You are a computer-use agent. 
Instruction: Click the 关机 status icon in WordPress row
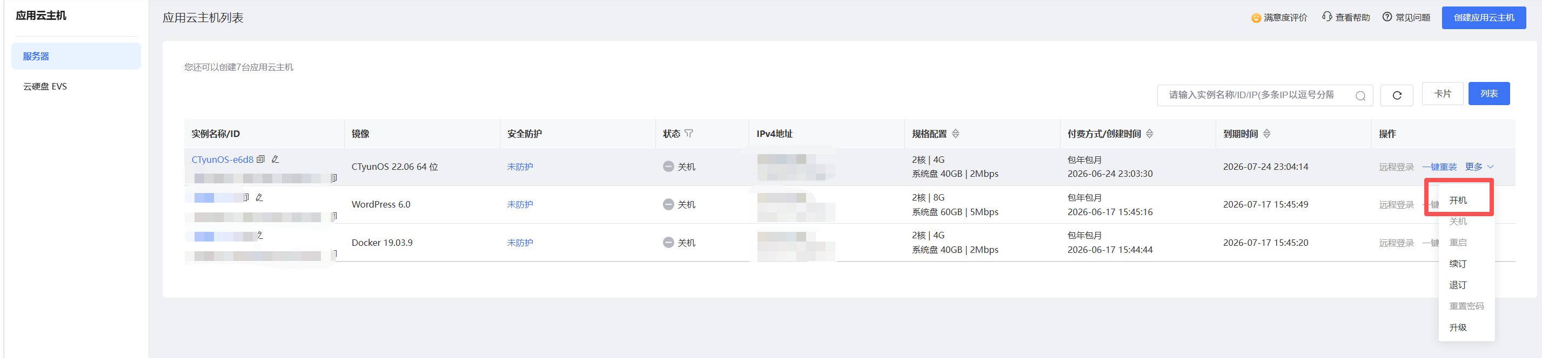(x=669, y=204)
